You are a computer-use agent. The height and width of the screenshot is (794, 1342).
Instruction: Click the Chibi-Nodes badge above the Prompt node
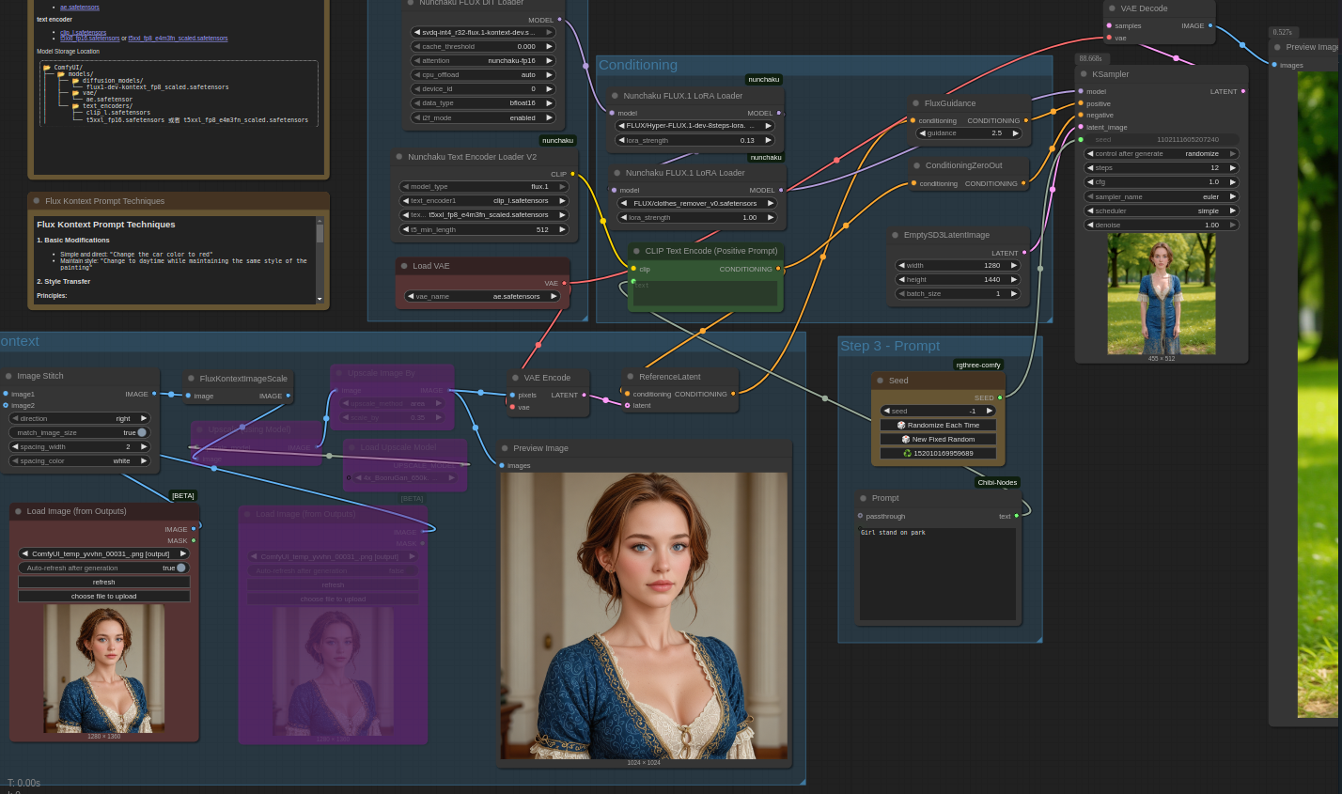(x=997, y=482)
